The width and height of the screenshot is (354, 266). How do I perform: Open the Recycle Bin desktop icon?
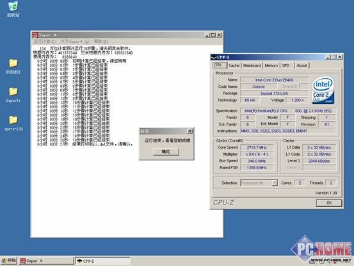(13, 9)
